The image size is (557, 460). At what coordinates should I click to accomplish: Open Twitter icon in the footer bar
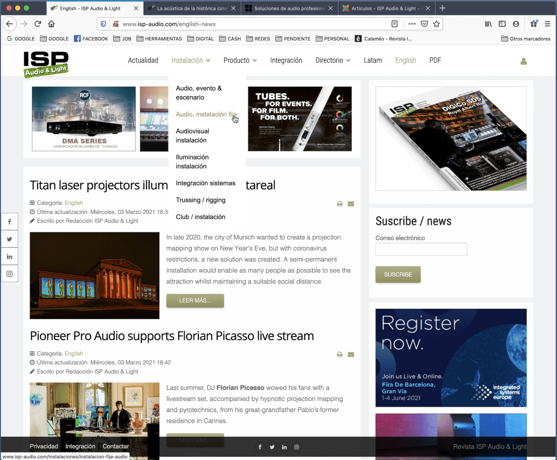[272, 447]
